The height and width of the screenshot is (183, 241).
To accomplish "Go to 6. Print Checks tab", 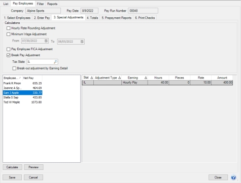I will (145, 18).
